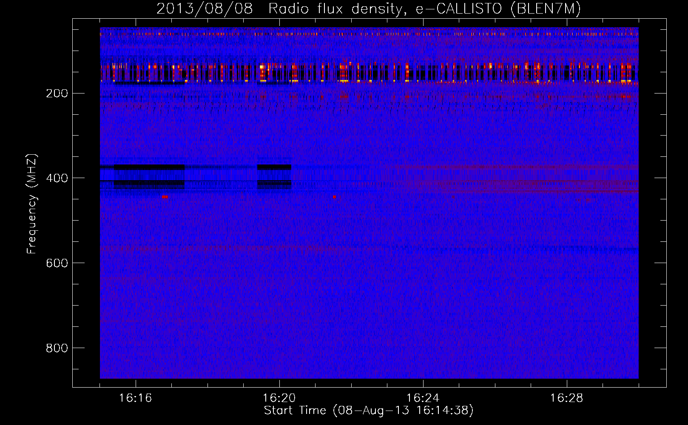The height and width of the screenshot is (425, 688).
Task: Click the small red spot near 16:17
Action: tap(165, 197)
